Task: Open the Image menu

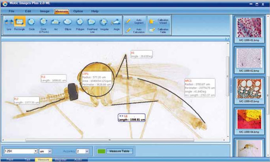Action: pyautogui.click(x=44, y=11)
